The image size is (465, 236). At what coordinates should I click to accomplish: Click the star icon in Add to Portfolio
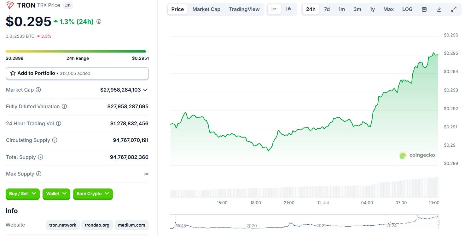click(13, 73)
